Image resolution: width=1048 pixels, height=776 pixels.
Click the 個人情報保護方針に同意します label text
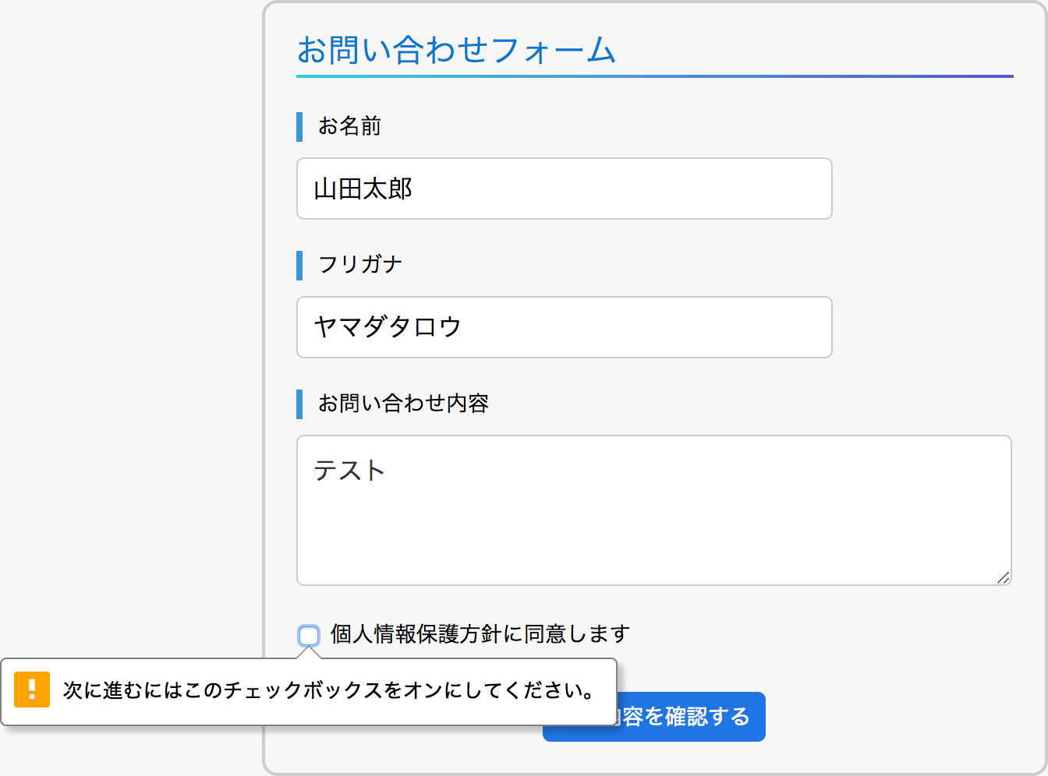pyautogui.click(x=480, y=634)
